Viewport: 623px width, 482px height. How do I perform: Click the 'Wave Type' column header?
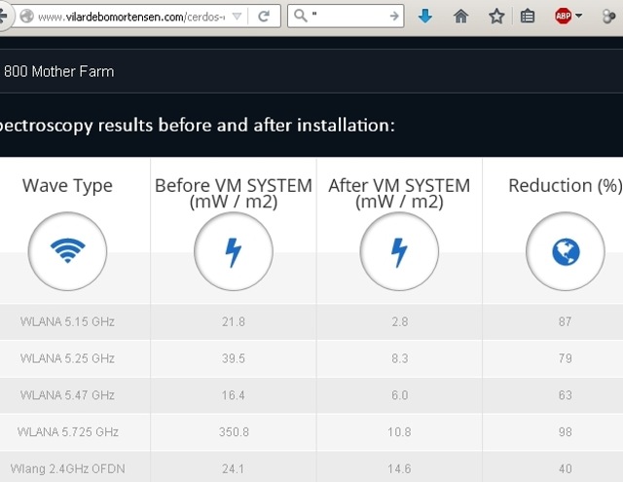pyautogui.click(x=67, y=186)
